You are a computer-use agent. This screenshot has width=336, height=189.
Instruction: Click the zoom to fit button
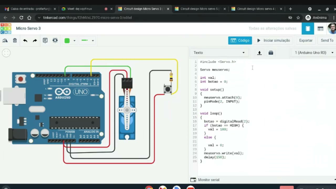point(6,53)
